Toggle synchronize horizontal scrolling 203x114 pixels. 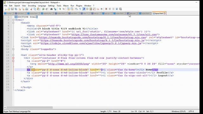[72, 9]
